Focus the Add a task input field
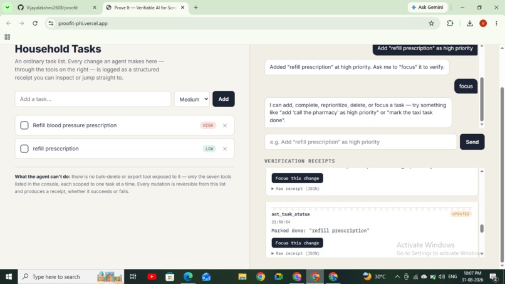Image resolution: width=505 pixels, height=284 pixels. tap(93, 99)
